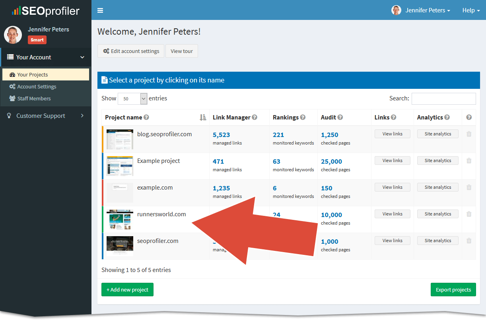This screenshot has height=321, width=486.
Task: Click the Search input field
Action: (443, 99)
